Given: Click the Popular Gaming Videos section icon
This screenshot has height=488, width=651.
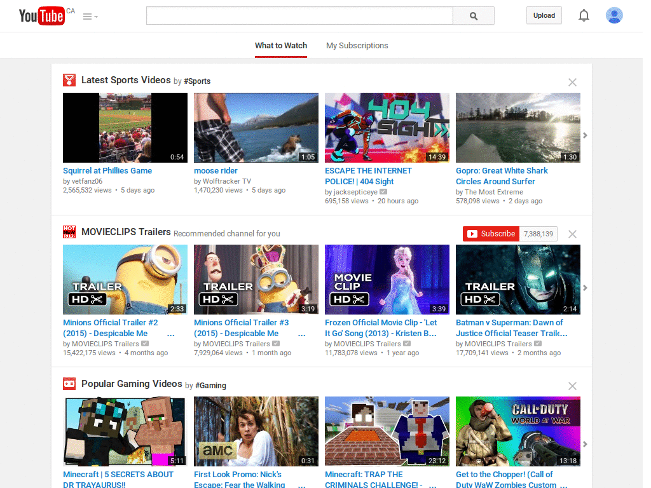Looking at the screenshot, I should click(69, 384).
